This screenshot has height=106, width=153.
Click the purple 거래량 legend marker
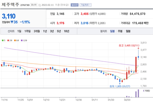click(143, 91)
